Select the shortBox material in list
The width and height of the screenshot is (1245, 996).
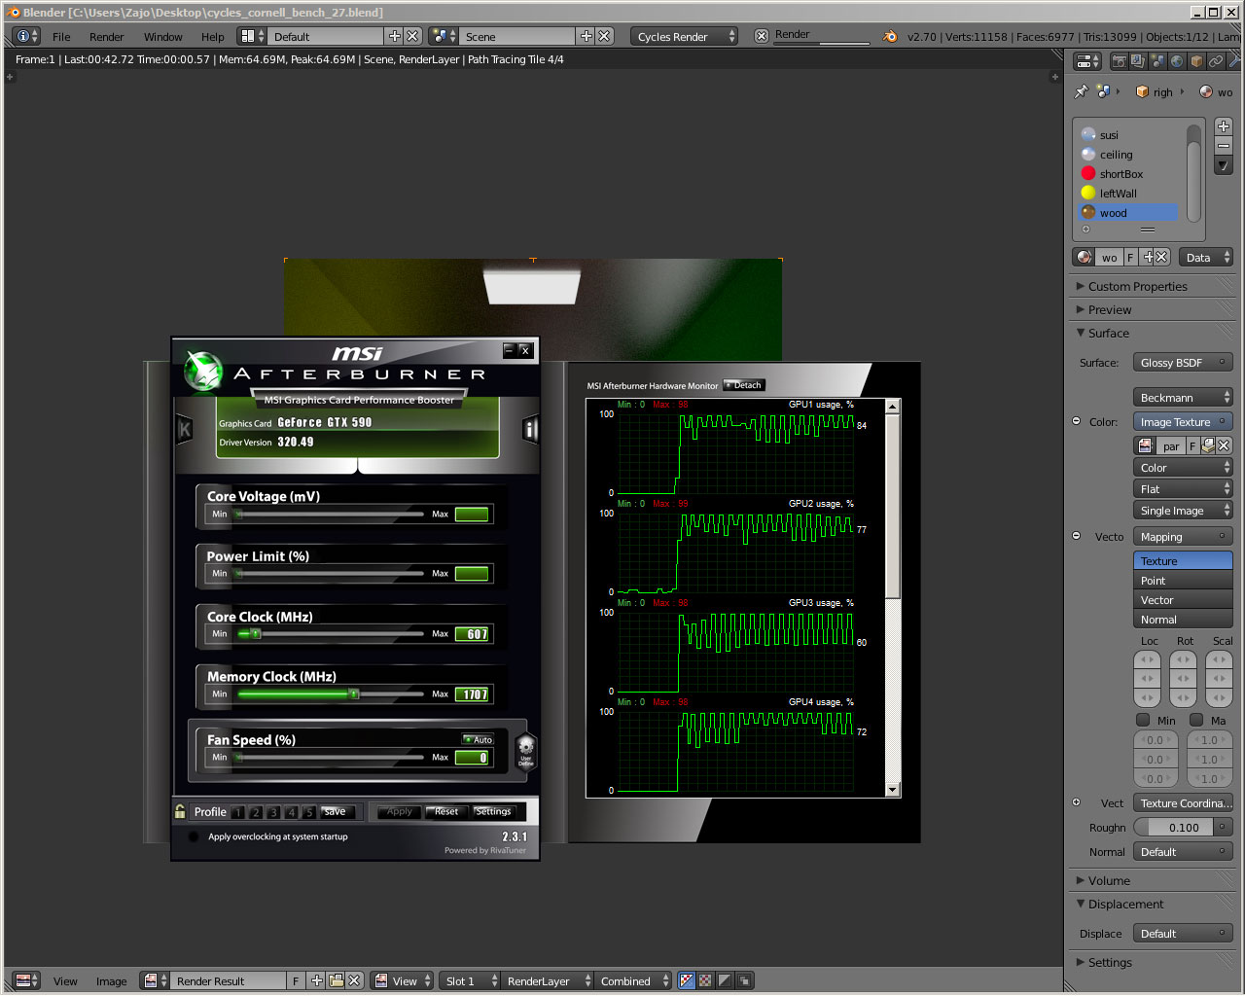pos(1128,173)
